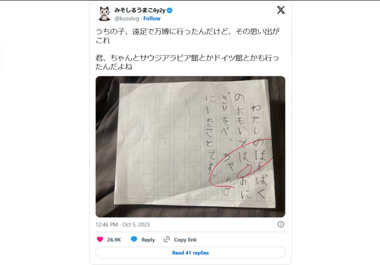Open the handwritten paper photo
380x265 pixels.
[x=190, y=147]
